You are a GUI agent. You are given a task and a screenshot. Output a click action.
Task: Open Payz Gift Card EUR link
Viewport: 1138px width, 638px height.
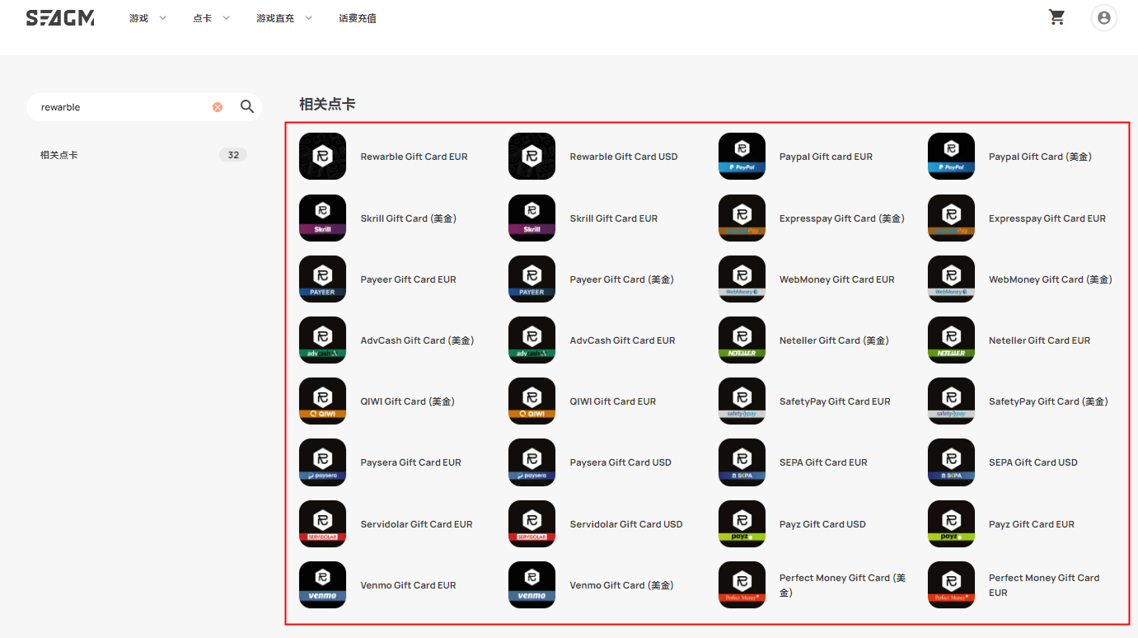1032,524
